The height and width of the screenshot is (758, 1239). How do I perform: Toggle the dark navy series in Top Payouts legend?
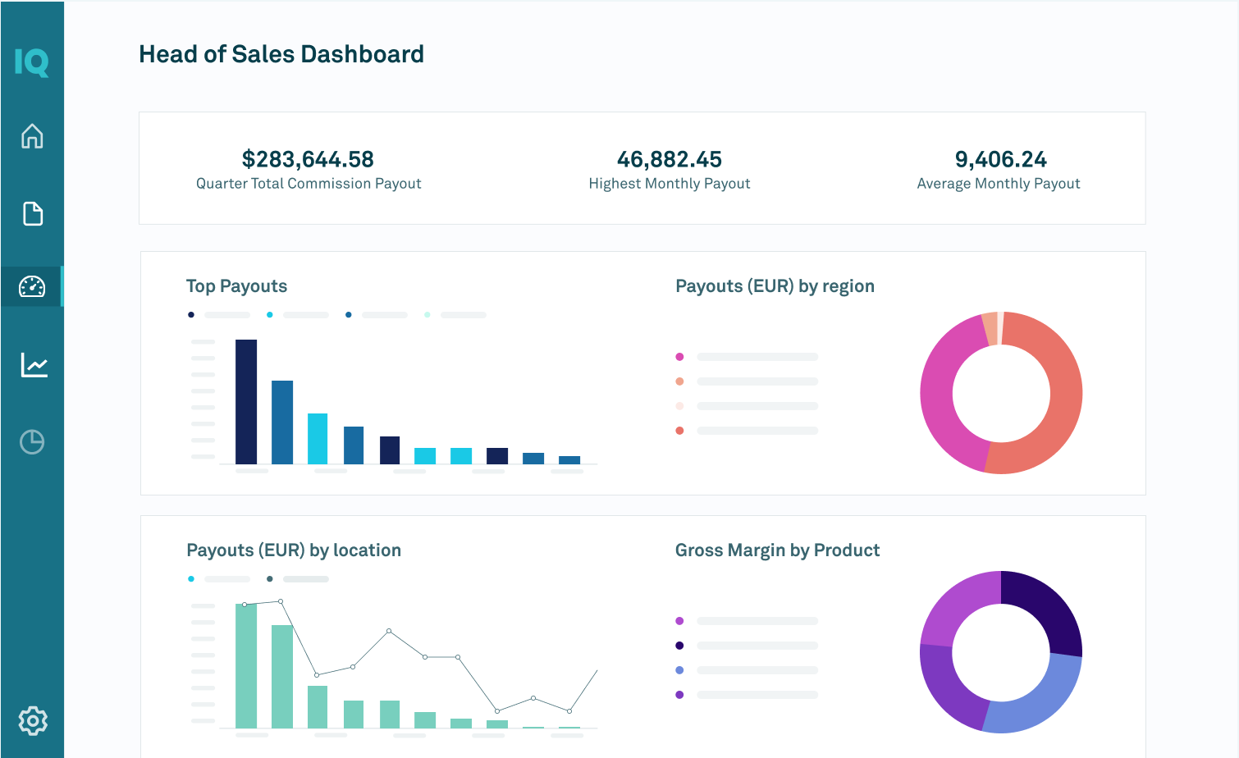tap(191, 314)
